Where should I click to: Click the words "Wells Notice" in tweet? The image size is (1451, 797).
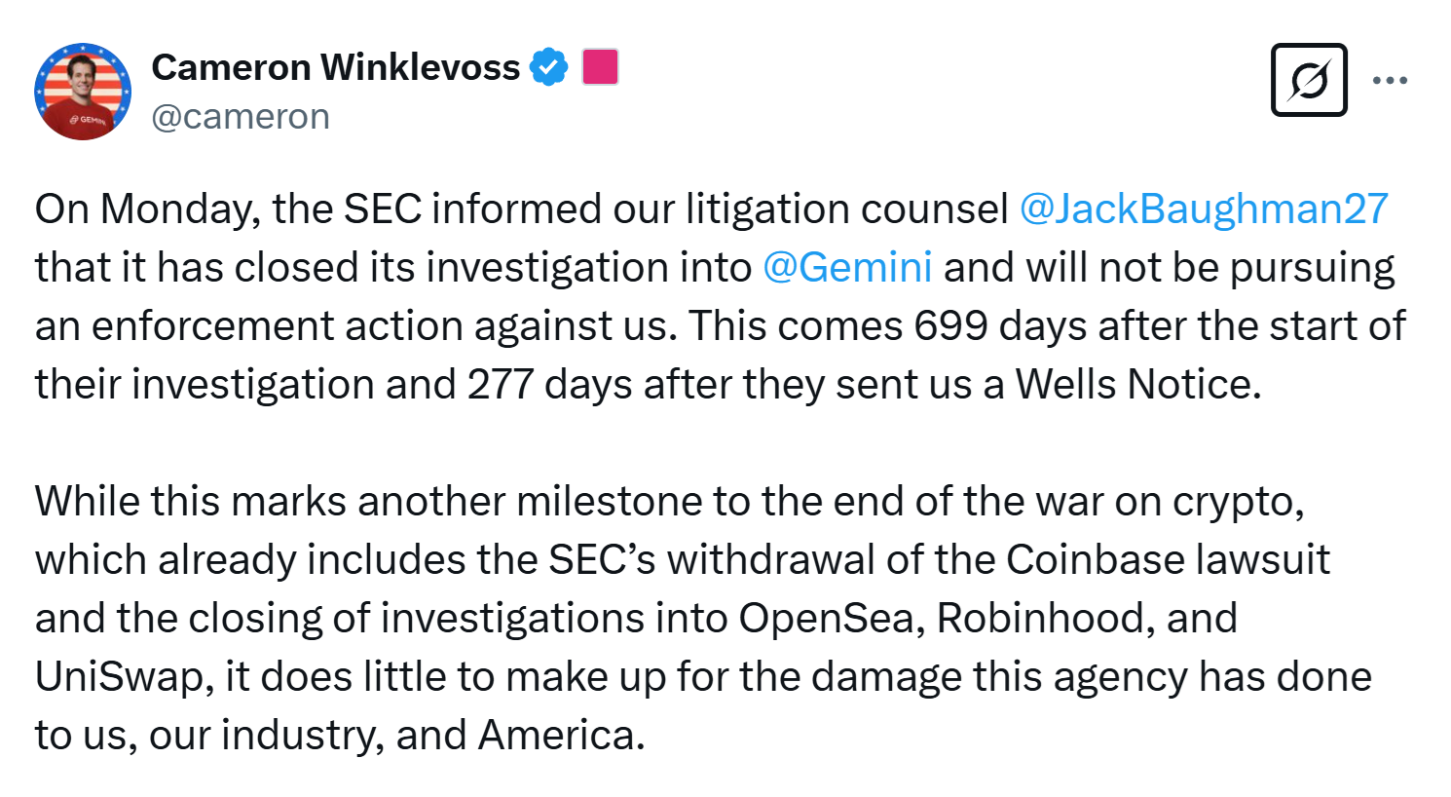(x=1138, y=384)
